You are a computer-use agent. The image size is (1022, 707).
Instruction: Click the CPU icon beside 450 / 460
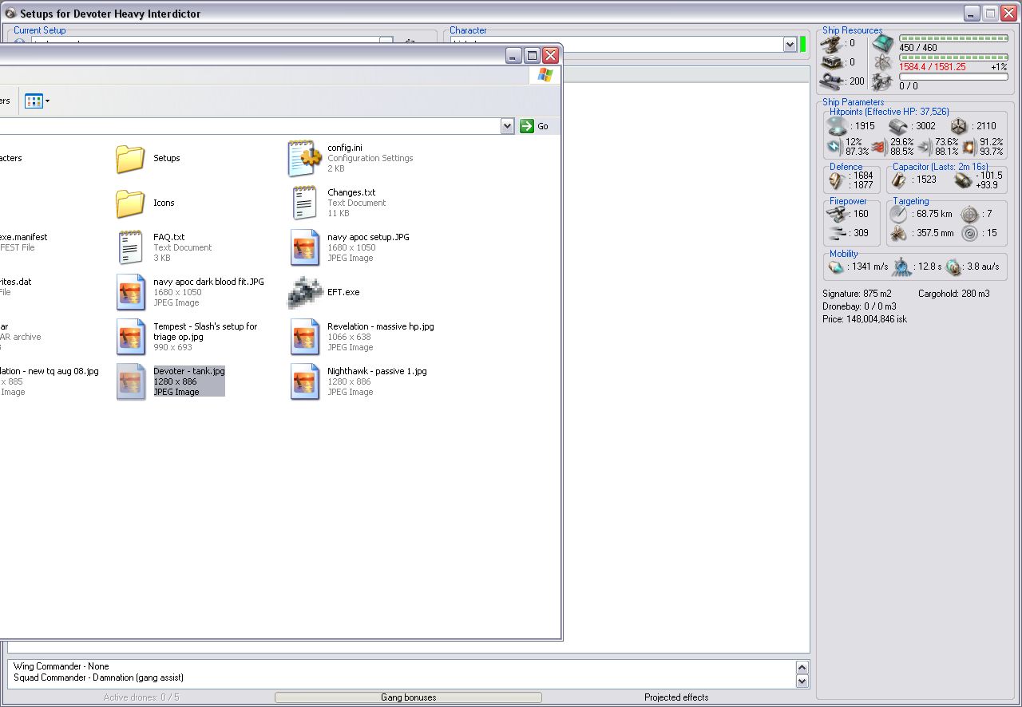881,43
